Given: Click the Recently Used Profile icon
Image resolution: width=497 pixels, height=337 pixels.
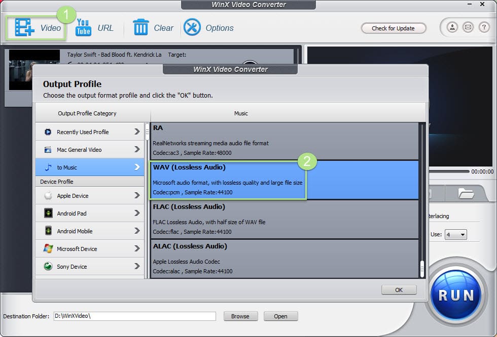Looking at the screenshot, I should pos(48,132).
